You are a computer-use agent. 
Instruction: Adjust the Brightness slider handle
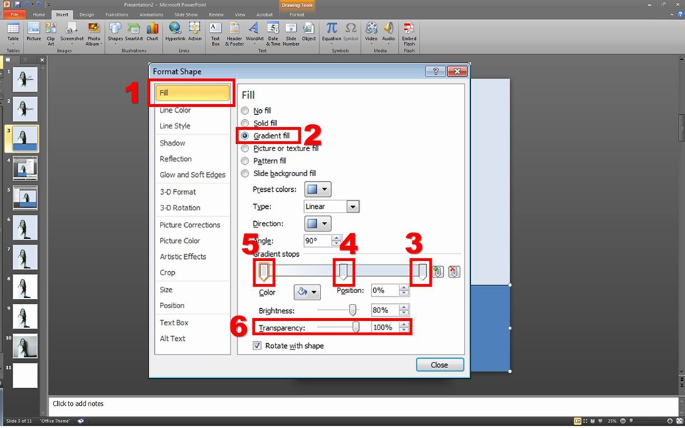click(352, 310)
